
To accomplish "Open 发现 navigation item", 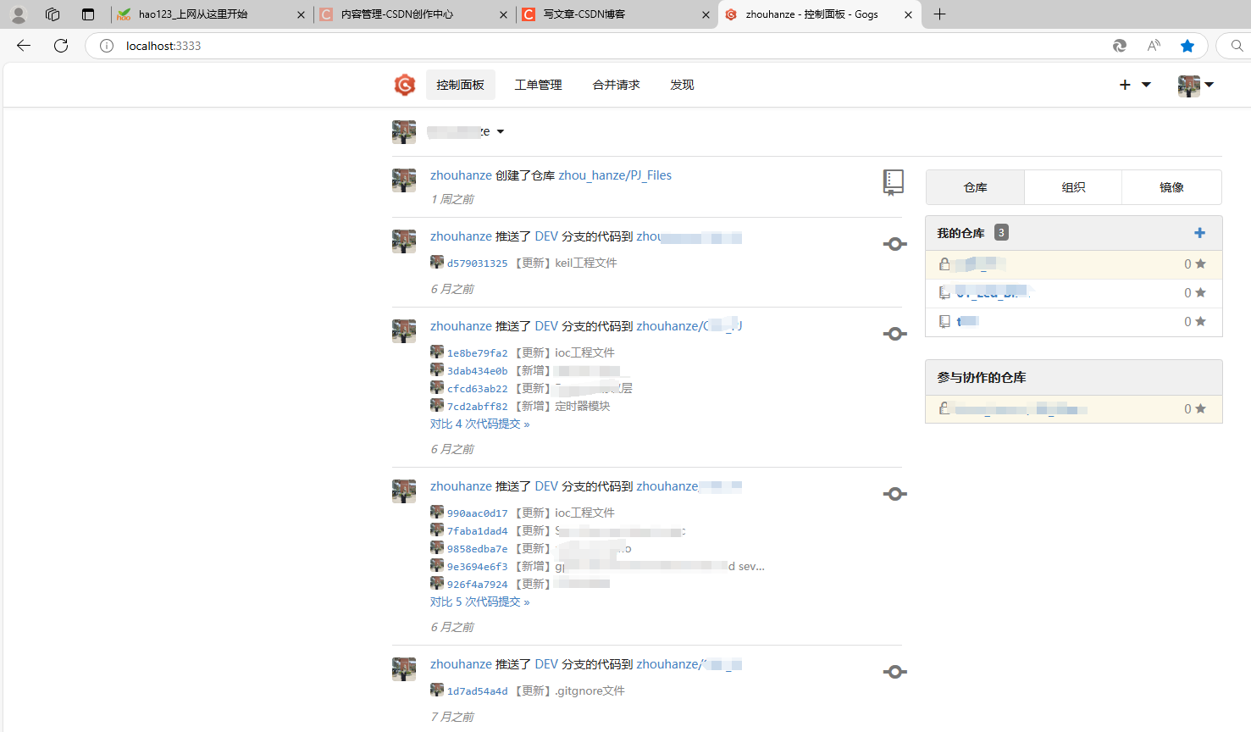I will point(682,85).
